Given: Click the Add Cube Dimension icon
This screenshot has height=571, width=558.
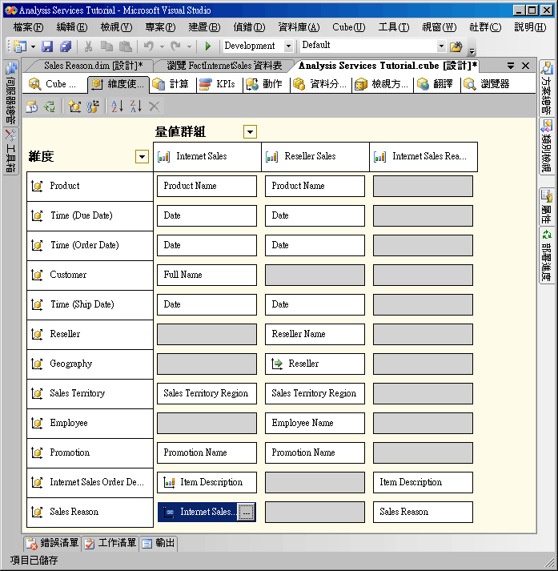Looking at the screenshot, I should coord(74,107).
